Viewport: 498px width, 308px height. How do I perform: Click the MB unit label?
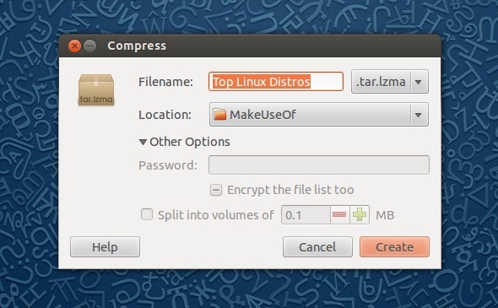click(385, 215)
